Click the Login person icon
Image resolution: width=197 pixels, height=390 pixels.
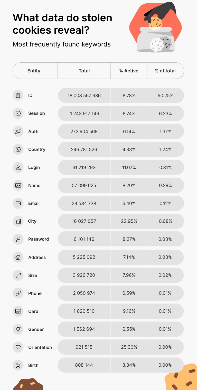pyautogui.click(x=18, y=167)
